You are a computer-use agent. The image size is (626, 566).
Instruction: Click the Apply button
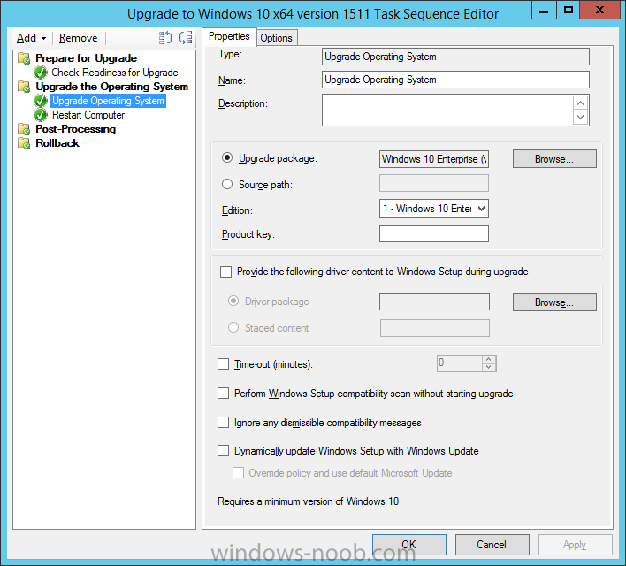tap(575, 545)
